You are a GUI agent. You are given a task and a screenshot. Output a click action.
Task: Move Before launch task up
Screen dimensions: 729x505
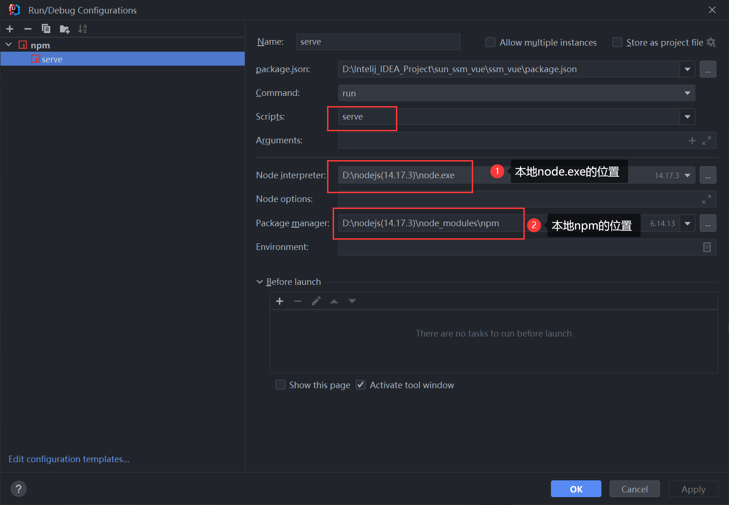pyautogui.click(x=334, y=301)
